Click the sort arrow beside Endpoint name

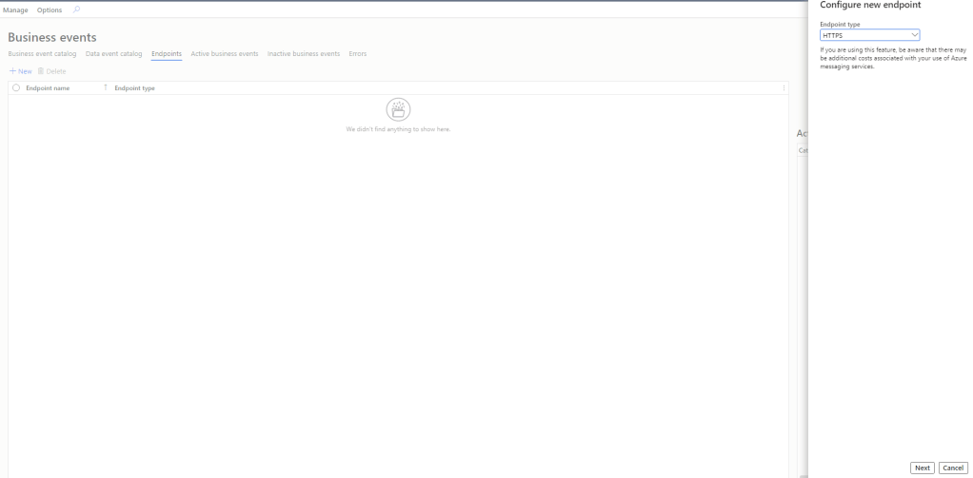[x=105, y=88]
